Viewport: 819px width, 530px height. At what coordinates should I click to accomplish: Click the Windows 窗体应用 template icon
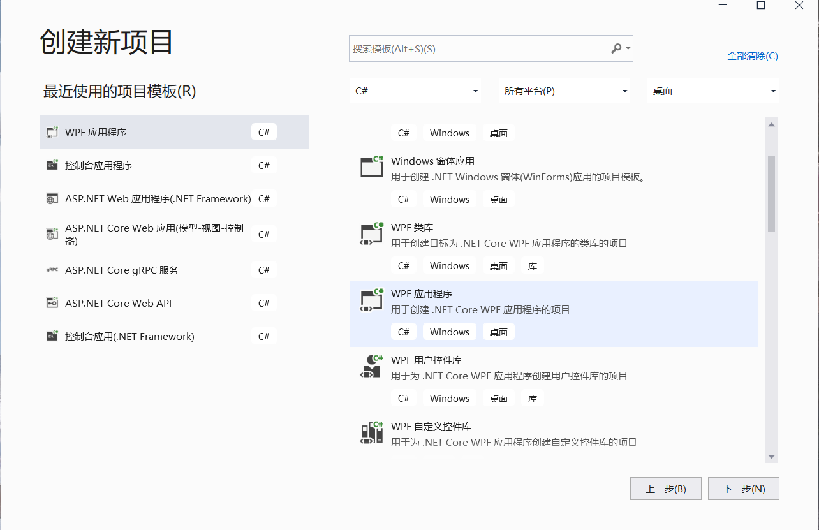tap(372, 166)
